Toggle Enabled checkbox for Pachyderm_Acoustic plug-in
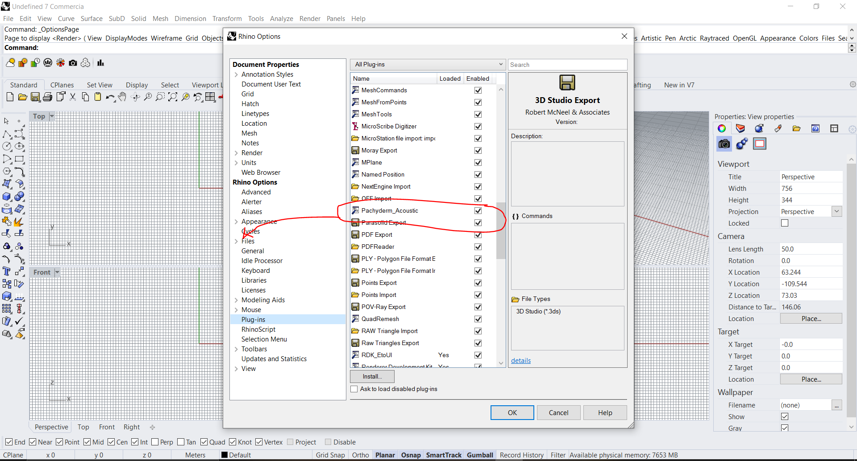Screen dimensions: 857x461 coord(478,210)
